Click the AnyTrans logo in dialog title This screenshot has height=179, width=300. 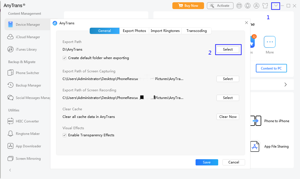pos(55,23)
